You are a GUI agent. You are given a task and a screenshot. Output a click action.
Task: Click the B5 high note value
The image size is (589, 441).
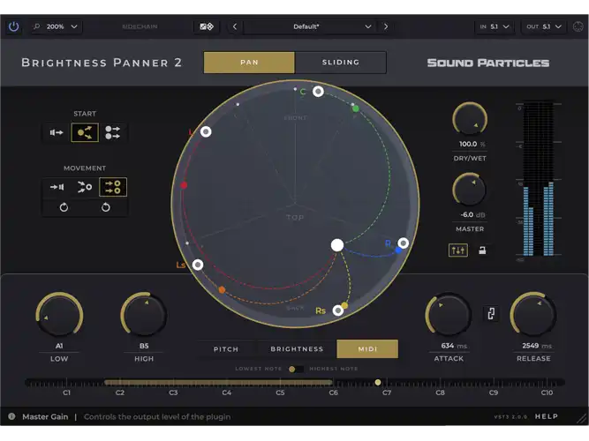[x=144, y=346]
